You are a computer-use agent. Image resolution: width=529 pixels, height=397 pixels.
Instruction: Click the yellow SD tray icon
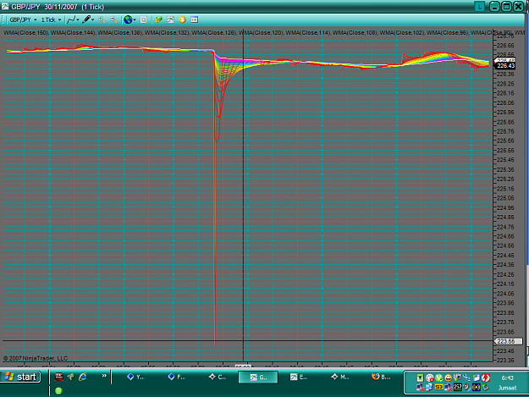coord(439,387)
